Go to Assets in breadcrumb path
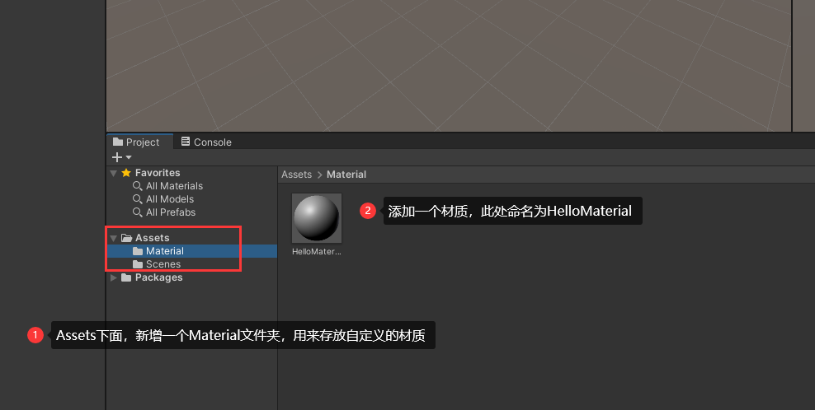Image resolution: width=815 pixels, height=410 pixels. tap(296, 175)
